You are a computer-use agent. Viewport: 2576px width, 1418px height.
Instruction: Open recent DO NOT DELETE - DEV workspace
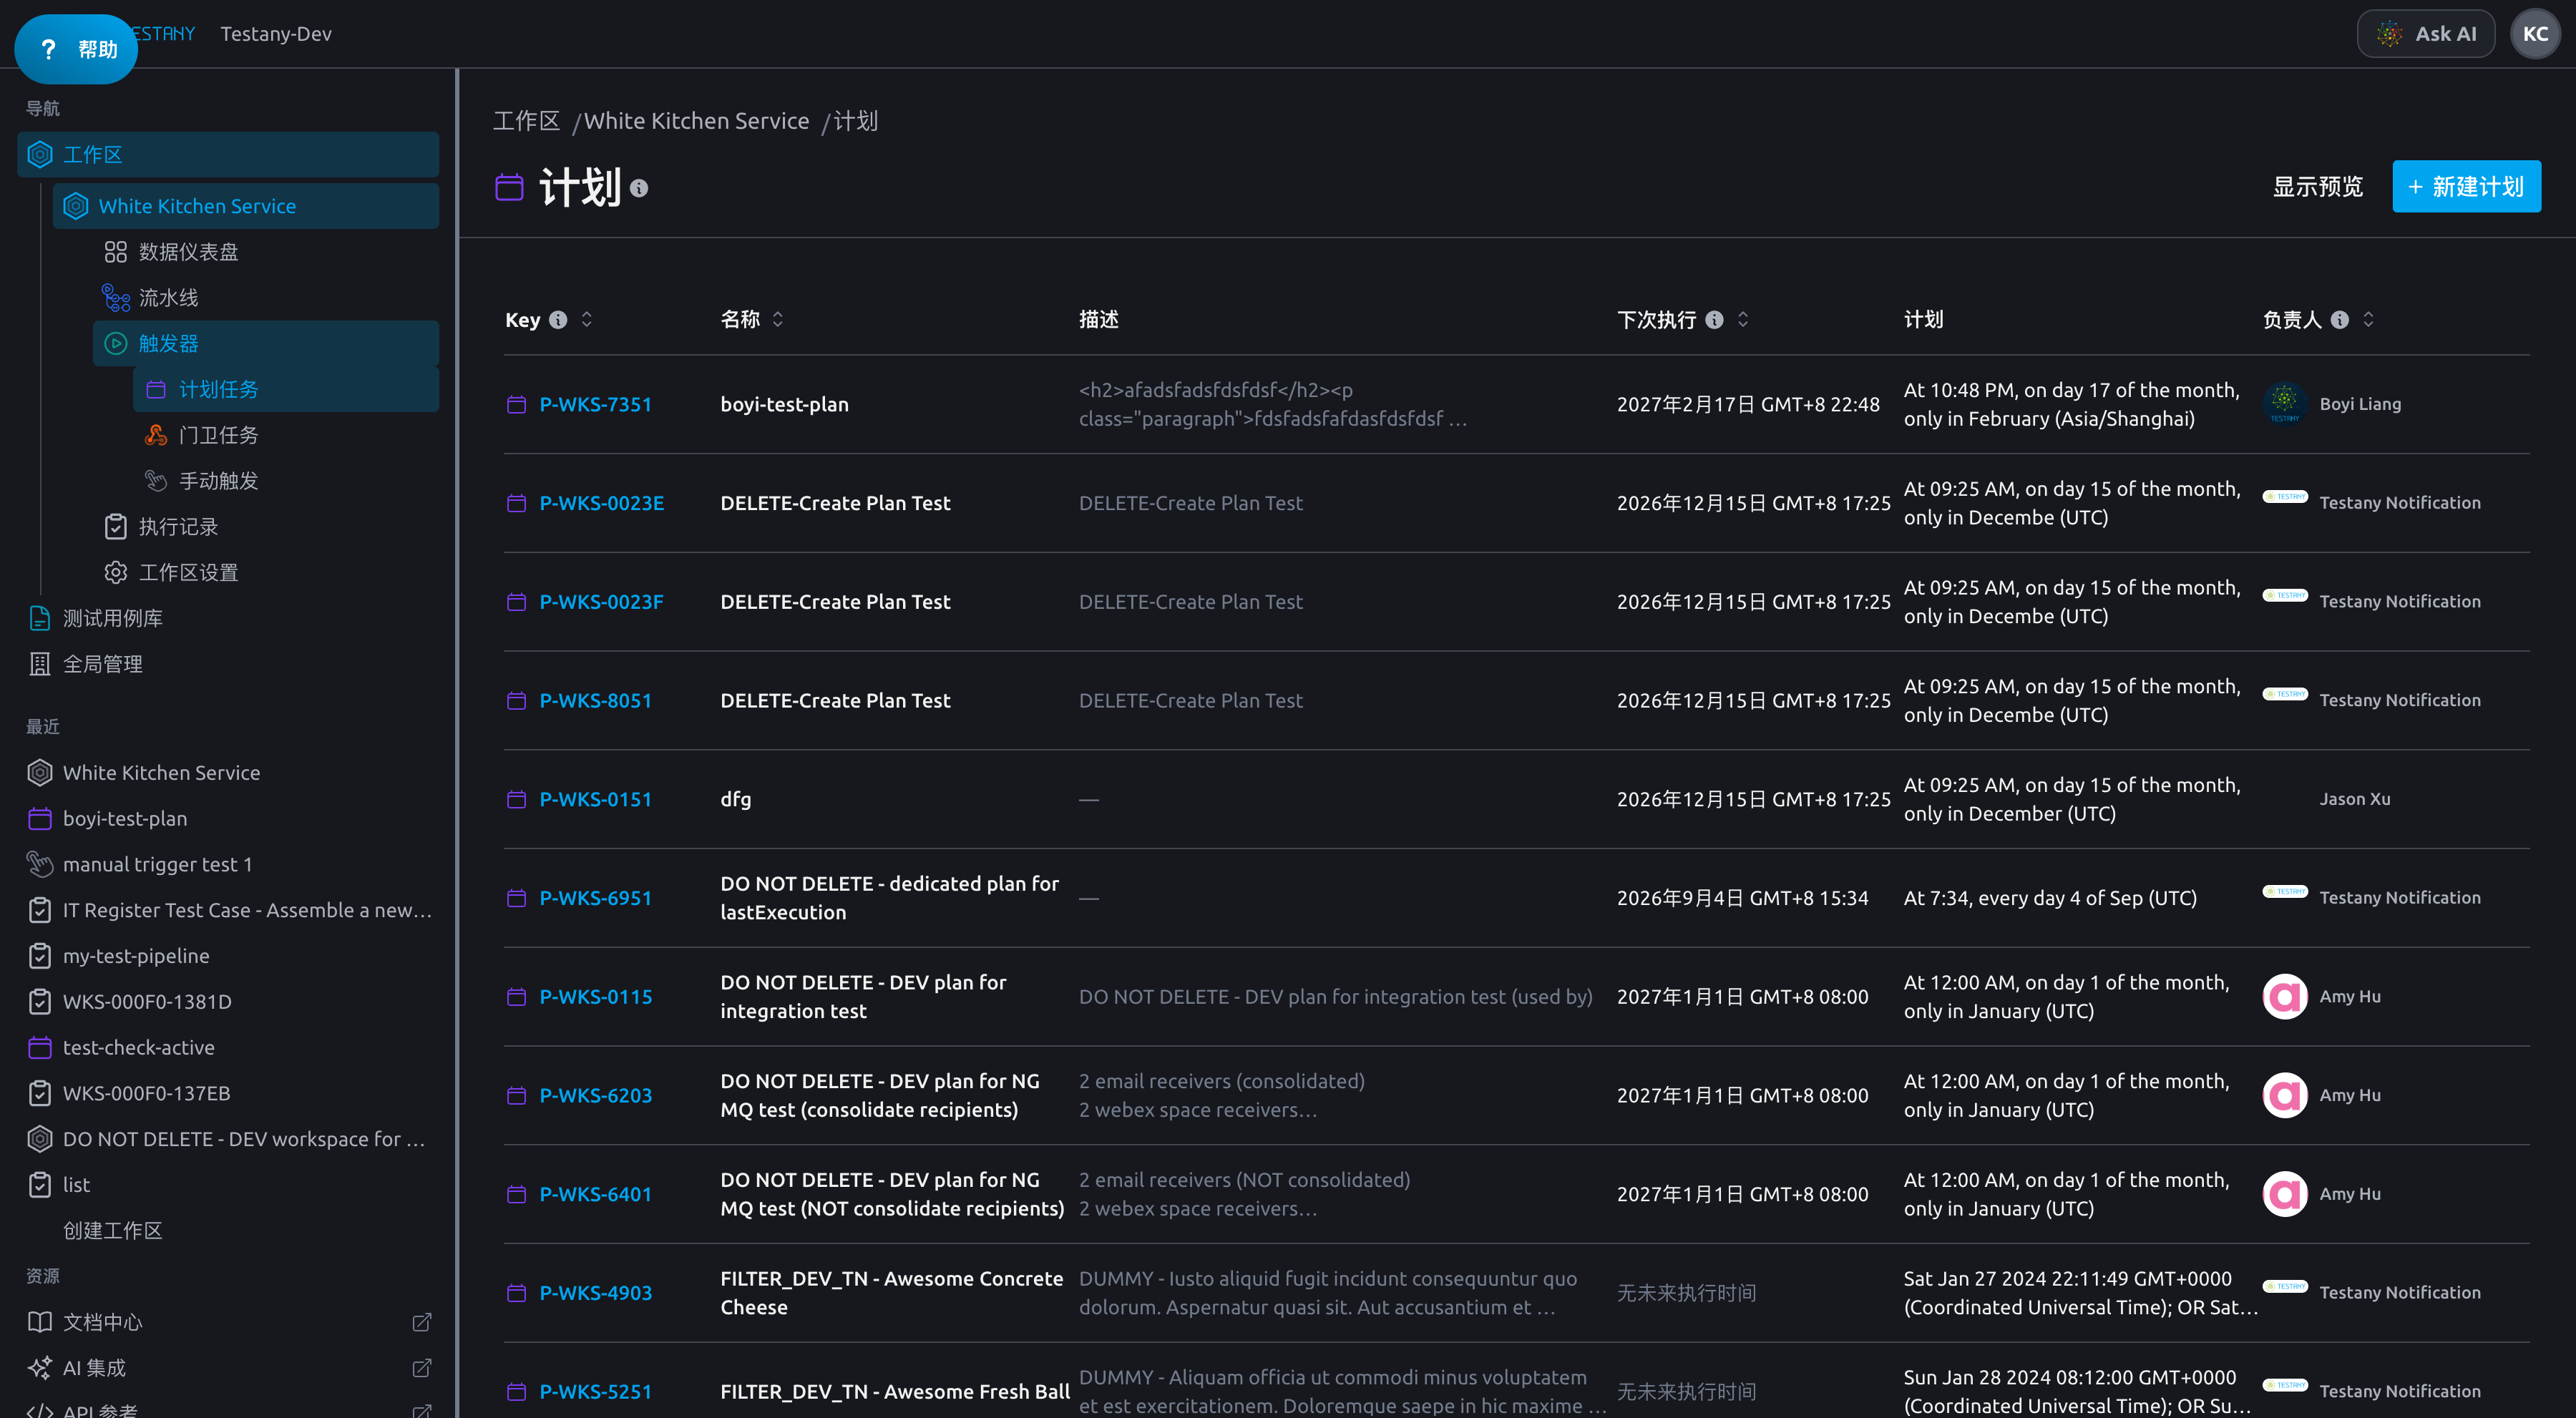[x=228, y=1140]
